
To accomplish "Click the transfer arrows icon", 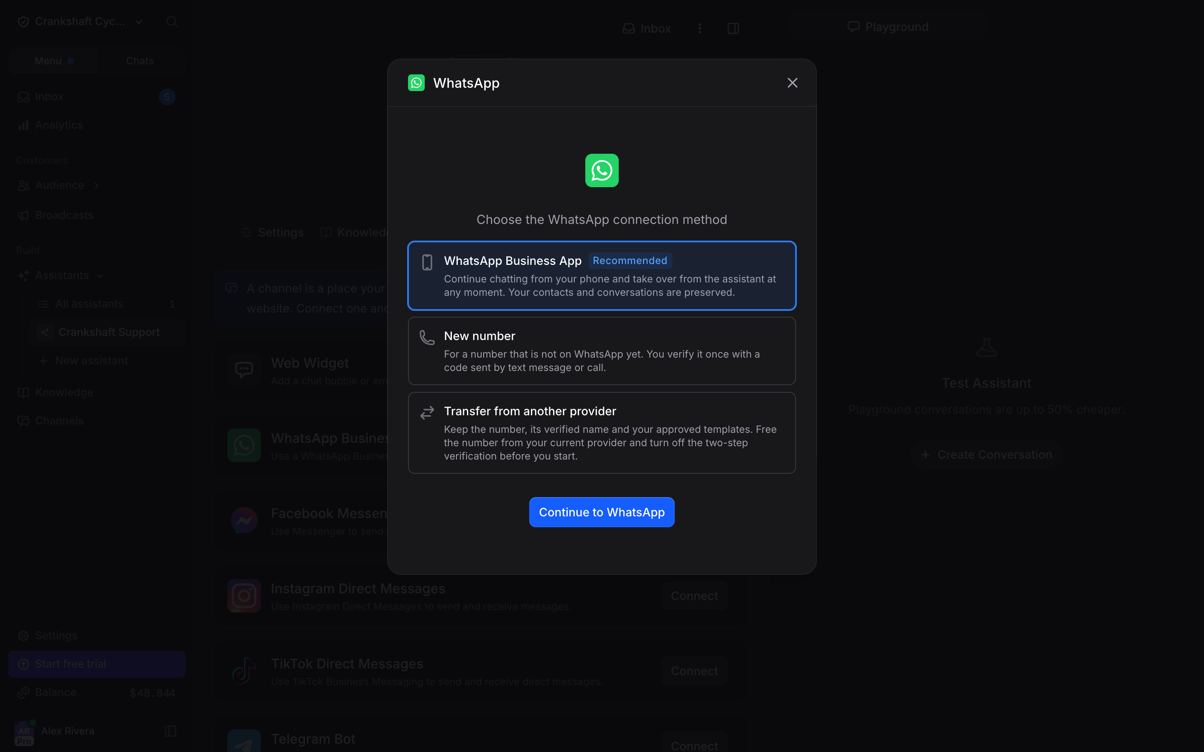I will pos(427,412).
